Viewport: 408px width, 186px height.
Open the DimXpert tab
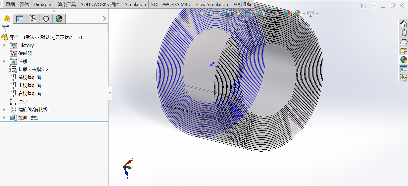tap(43, 4)
